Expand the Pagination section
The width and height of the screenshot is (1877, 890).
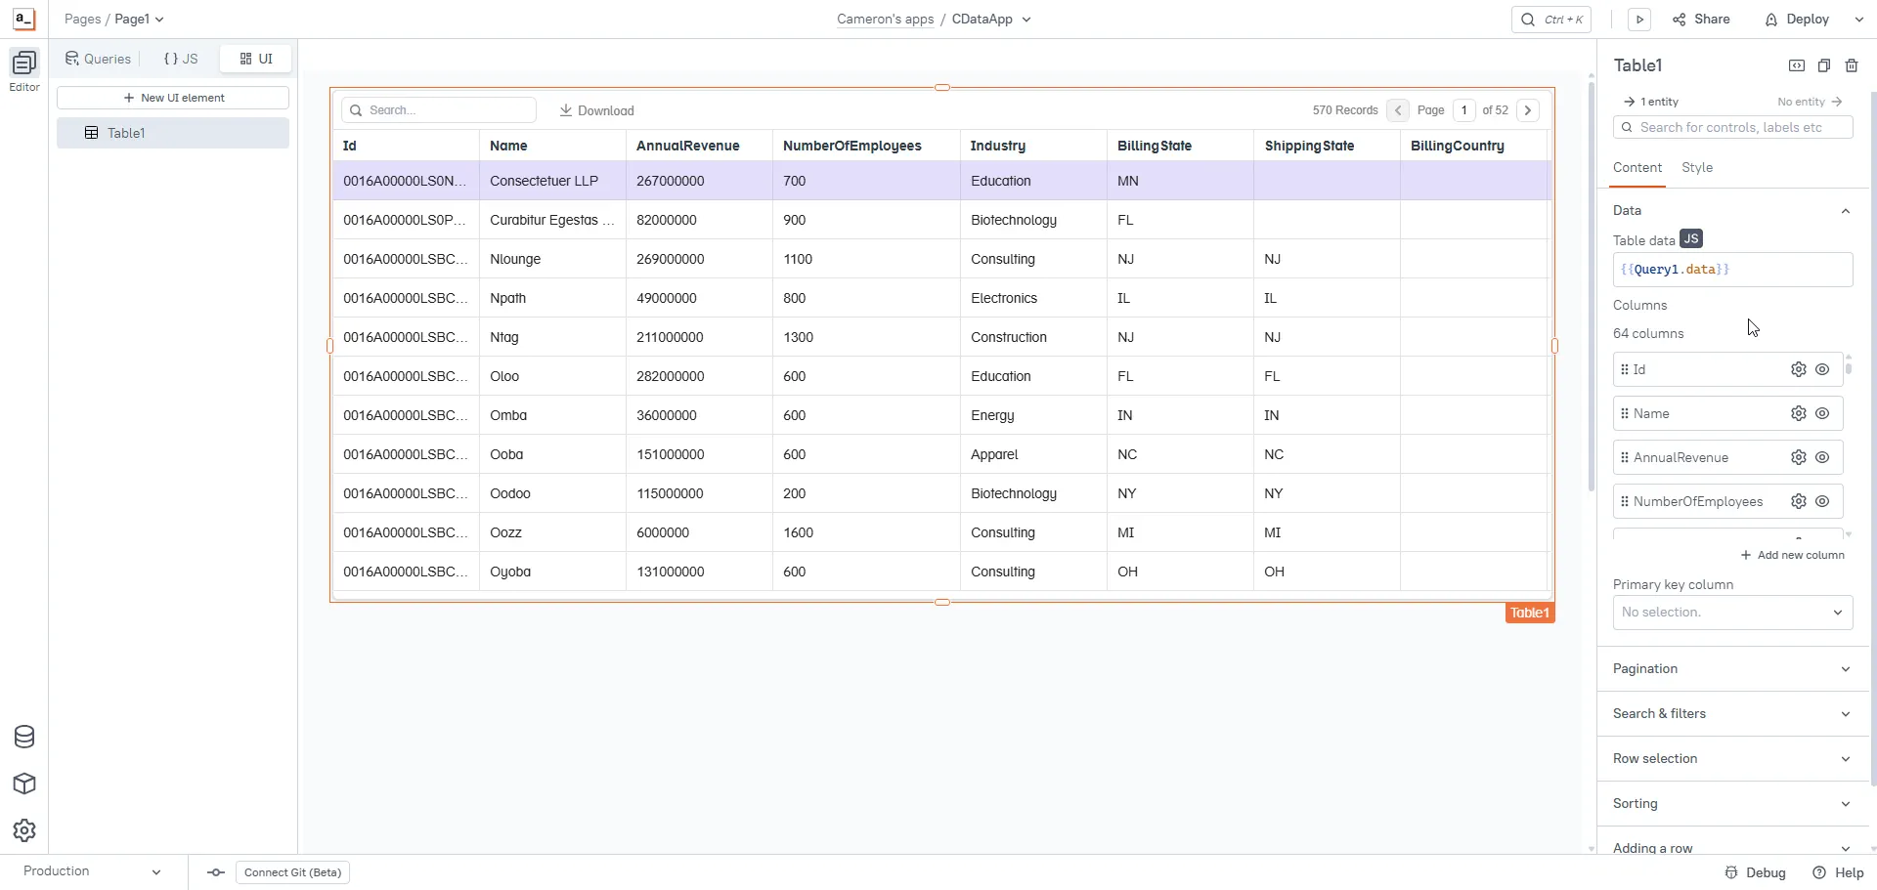(x=1731, y=669)
